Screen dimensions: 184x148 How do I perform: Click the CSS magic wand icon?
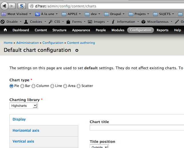pyautogui.click(x=51, y=22)
